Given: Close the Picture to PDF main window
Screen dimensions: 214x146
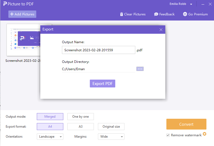Looking at the screenshot, I should 210,4.
